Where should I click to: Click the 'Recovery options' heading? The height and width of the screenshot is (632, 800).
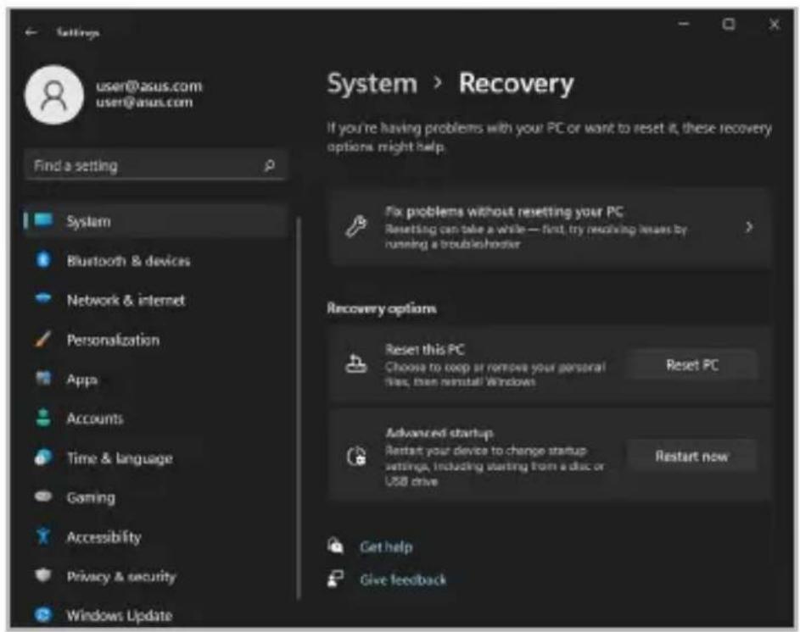382,308
